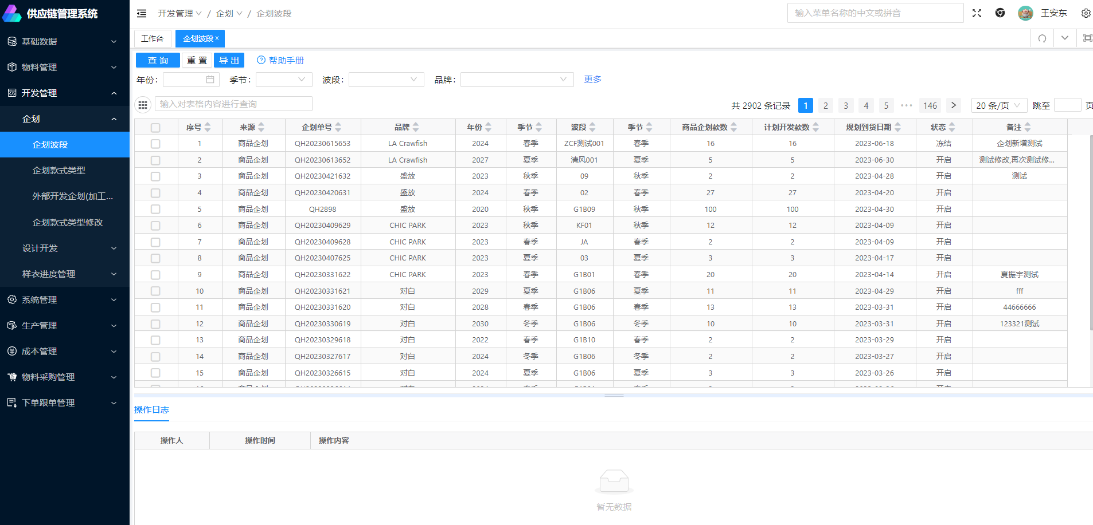
Task: Click the table content search input
Action: (x=233, y=104)
